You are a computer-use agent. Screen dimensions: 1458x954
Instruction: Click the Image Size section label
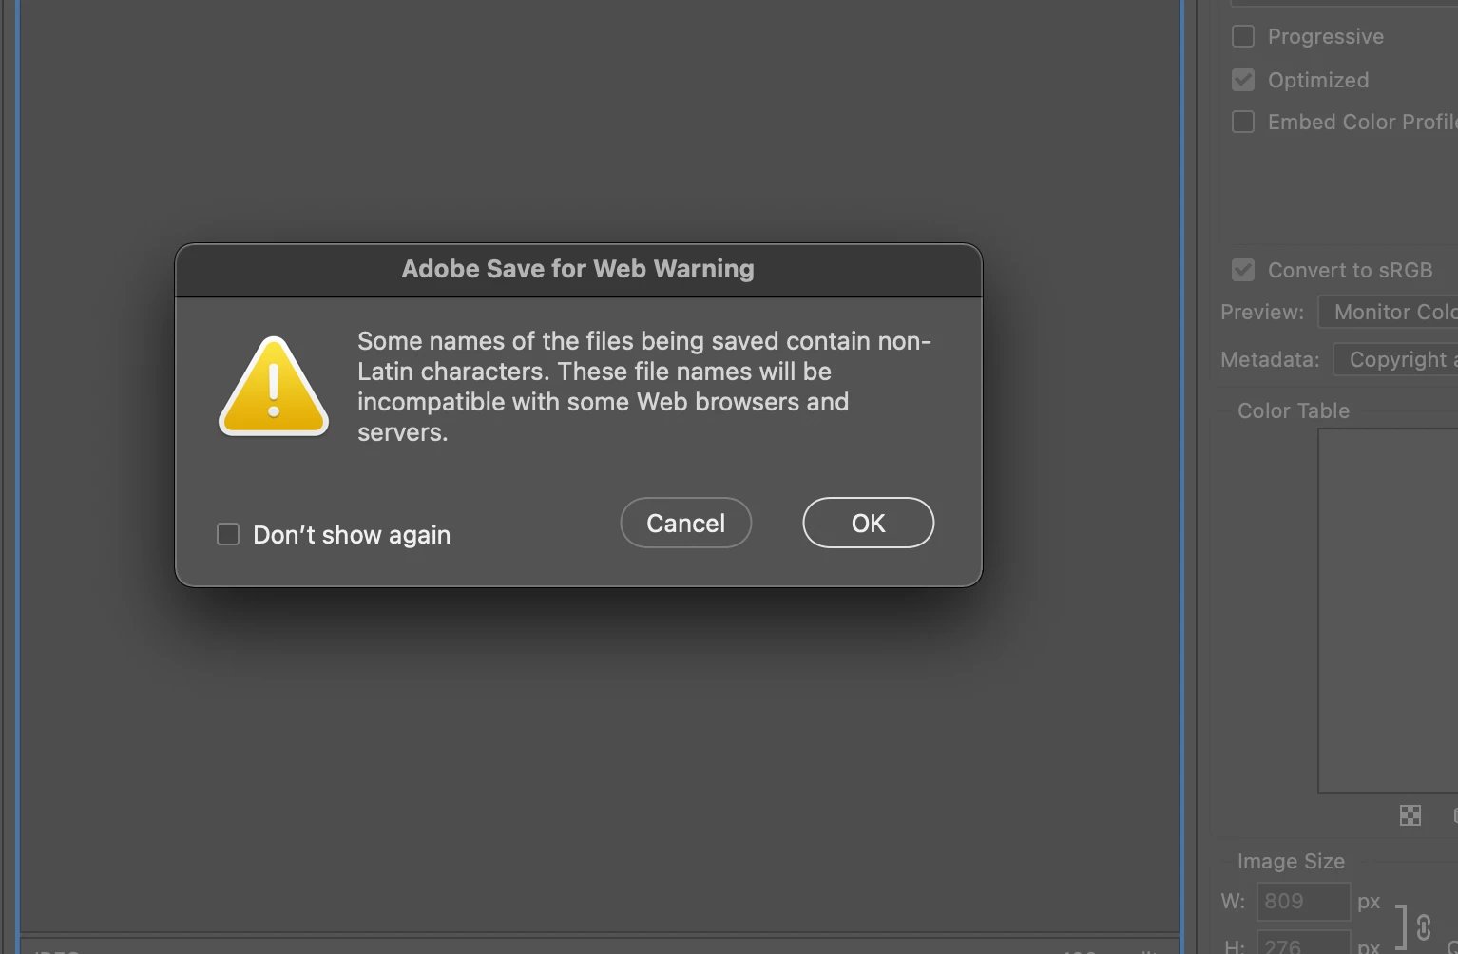[1291, 861]
